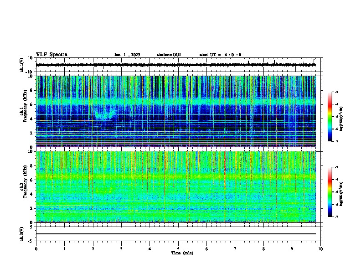Viewport: 361px width, 279px height.
Task: Click the '-3' tick on ch.2 colorbar
Action: tap(336, 167)
